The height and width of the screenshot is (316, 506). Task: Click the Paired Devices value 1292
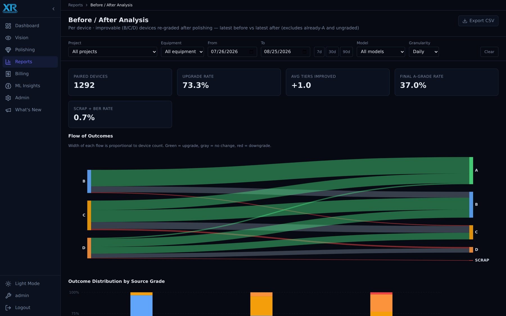[84, 85]
